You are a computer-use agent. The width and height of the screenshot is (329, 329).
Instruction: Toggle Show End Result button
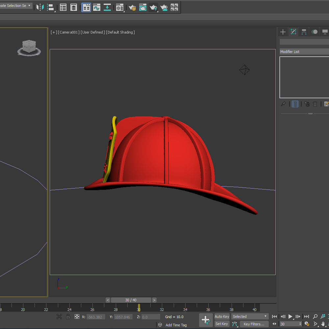point(295,104)
